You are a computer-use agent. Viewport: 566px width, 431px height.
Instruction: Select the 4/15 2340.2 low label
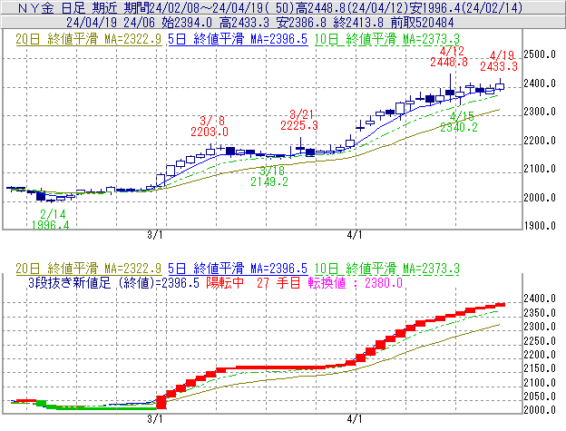(x=459, y=122)
